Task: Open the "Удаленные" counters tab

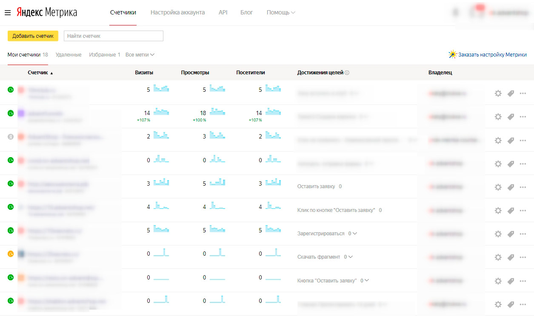Action: pyautogui.click(x=68, y=55)
